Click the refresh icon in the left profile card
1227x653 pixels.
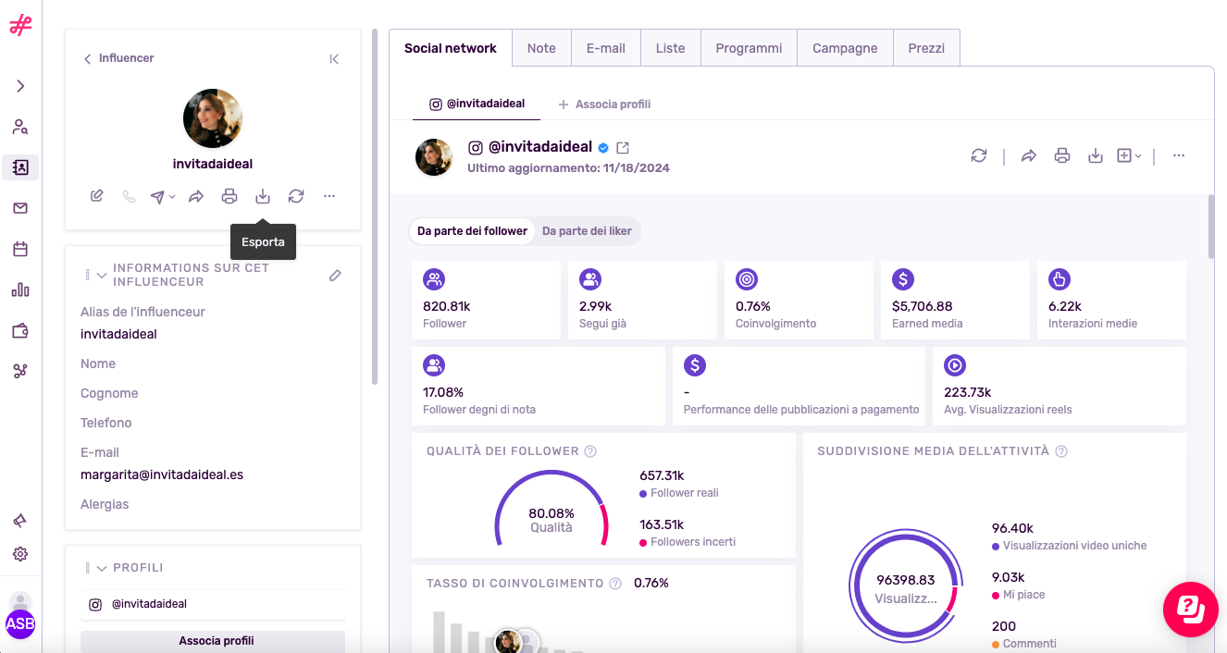[x=296, y=196]
